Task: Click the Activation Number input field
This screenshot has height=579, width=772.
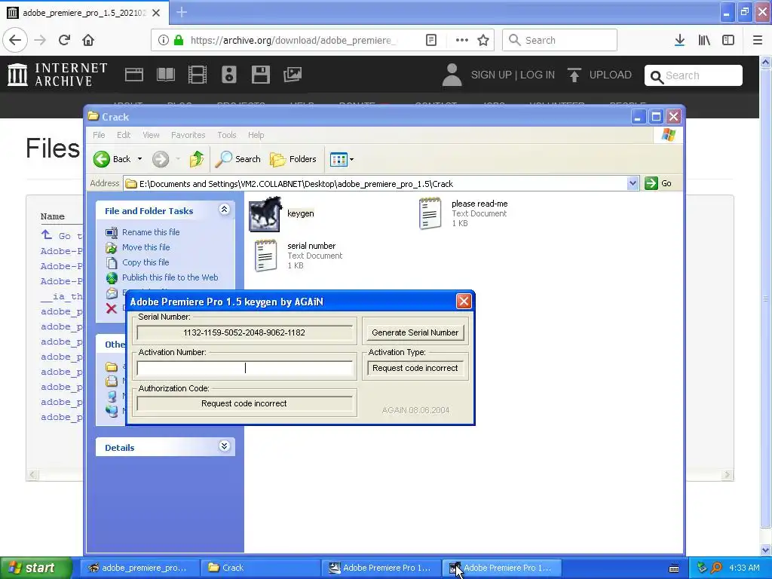Action: coord(245,368)
